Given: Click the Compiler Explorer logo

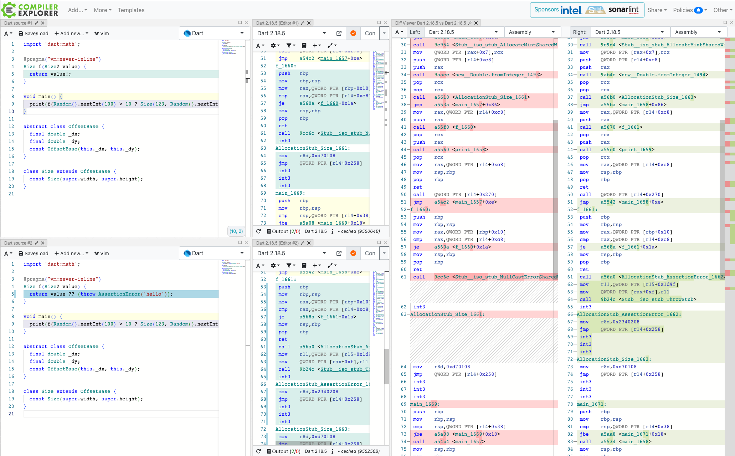Looking at the screenshot, I should point(30,10).
